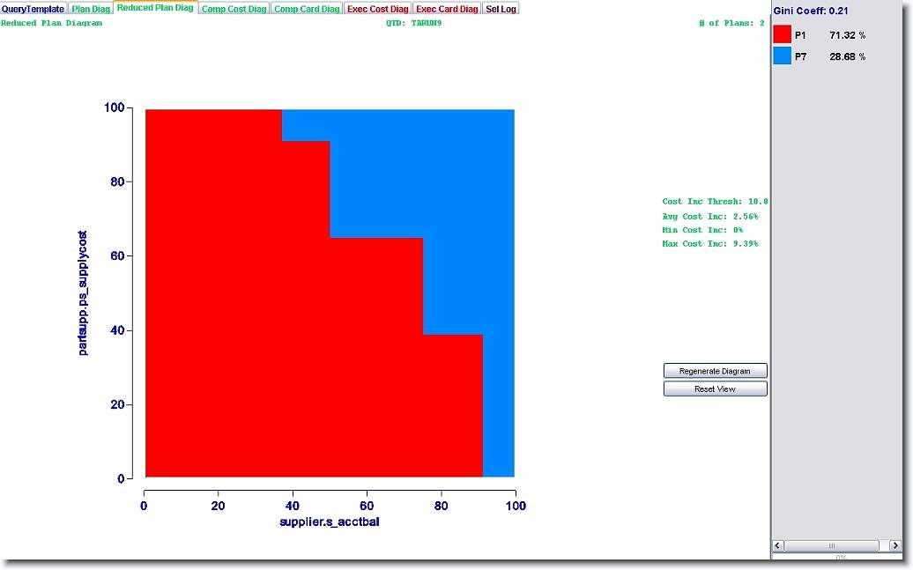913x570 pixels.
Task: Click the Regenerate Diagram button
Action: [x=715, y=371]
